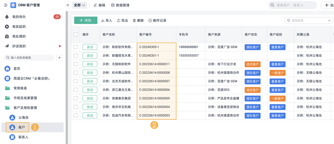Click the green 添加 button
The height and width of the screenshot is (144, 334).
(85, 20)
